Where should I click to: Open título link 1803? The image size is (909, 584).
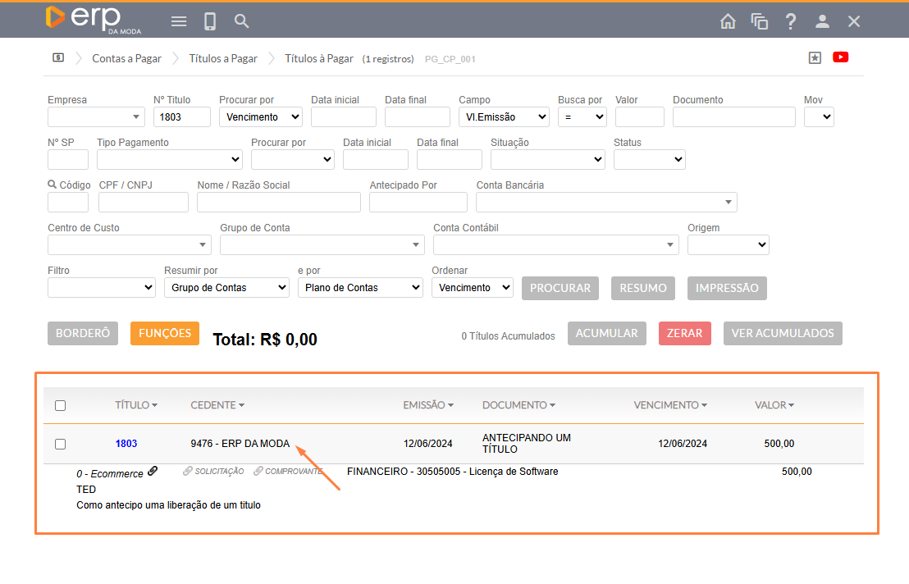[126, 444]
